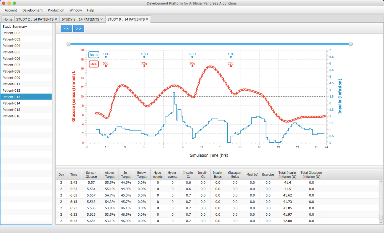Close the STUDY 2 : 14 PATIENTS tab
This screenshot has height=233, width=384.
(56, 19)
